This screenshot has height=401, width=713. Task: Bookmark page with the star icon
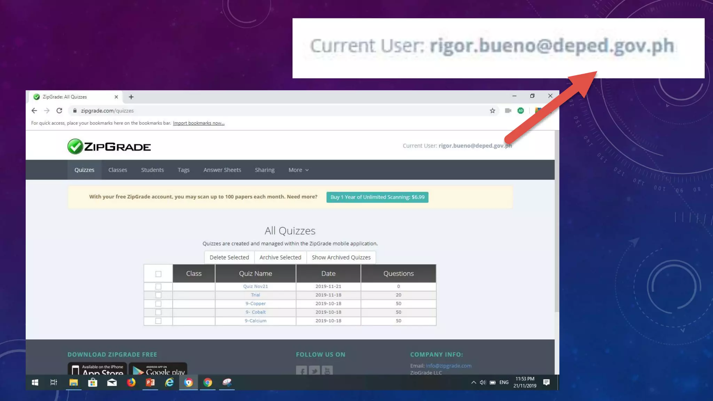click(x=492, y=111)
